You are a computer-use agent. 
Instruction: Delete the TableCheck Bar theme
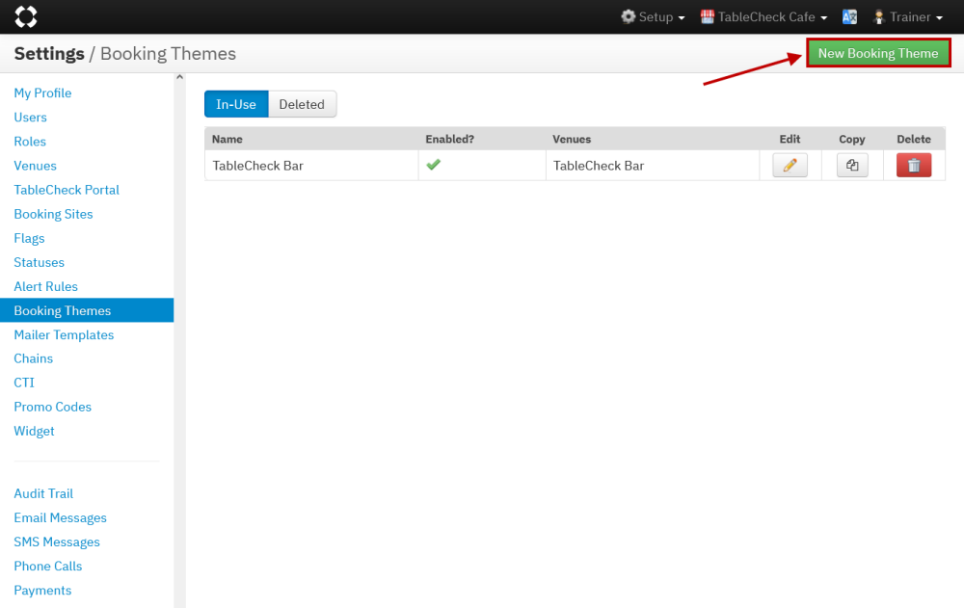tap(914, 165)
